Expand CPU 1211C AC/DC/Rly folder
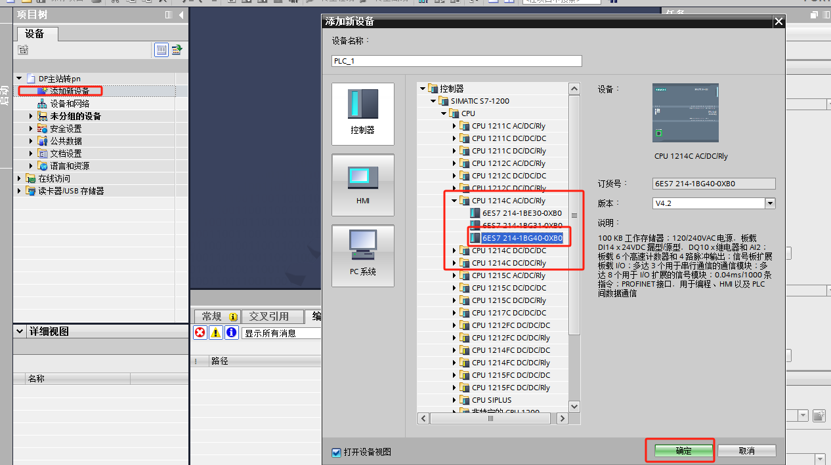The height and width of the screenshot is (465, 831). pyautogui.click(x=454, y=126)
